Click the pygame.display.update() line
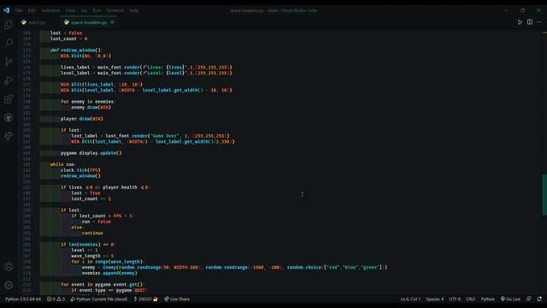 tap(91, 153)
